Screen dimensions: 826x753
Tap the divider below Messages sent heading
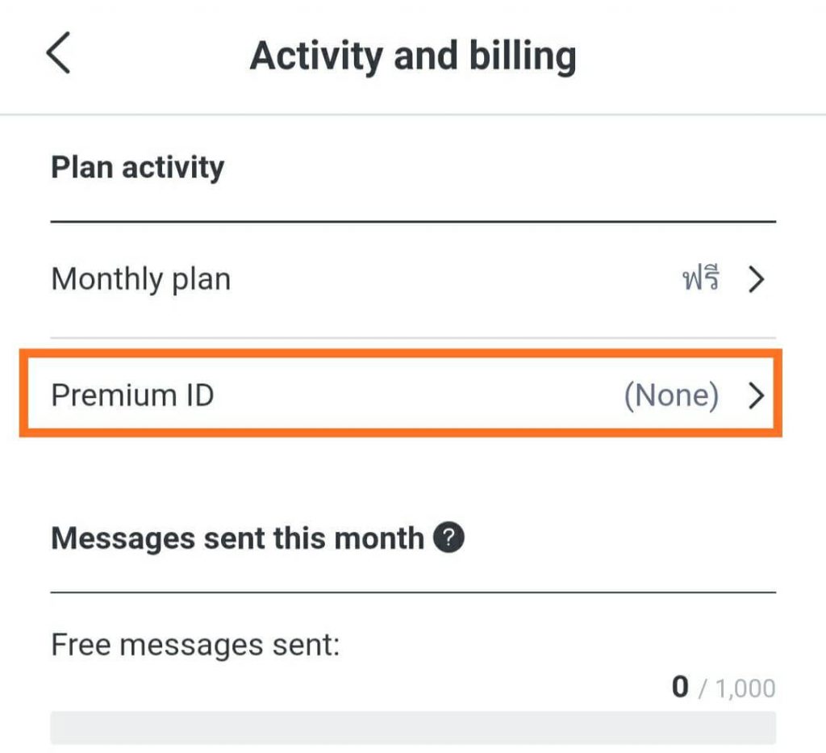coord(413,592)
